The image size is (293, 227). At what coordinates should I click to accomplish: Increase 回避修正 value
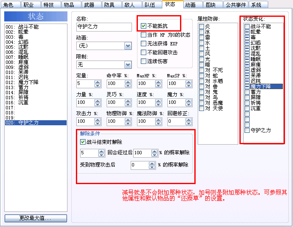coord(188,120)
